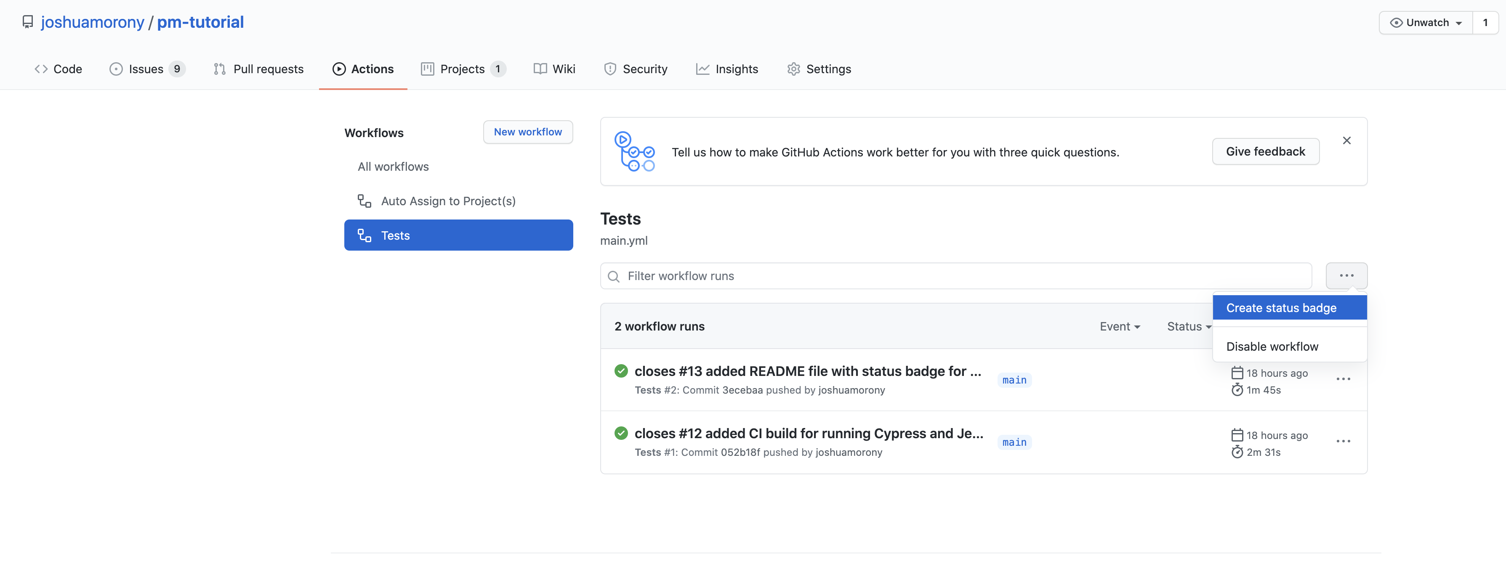
Task: Select the Actions tab
Action: 363,69
